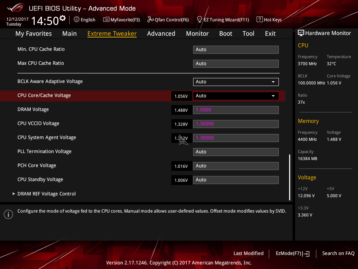Open the Advanced tab
Image resolution: width=358 pixels, height=269 pixels.
[x=161, y=34]
